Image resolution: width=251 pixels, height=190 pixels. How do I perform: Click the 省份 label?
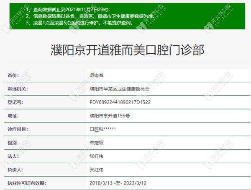click(13, 75)
